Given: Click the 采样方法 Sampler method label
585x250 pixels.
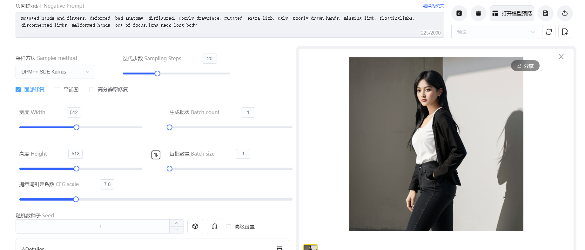Looking at the screenshot, I should 46,58.
